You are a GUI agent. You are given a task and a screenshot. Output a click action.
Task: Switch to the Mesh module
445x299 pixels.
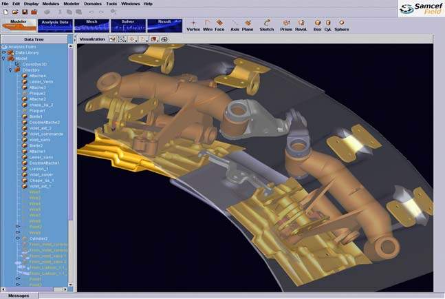[91, 25]
